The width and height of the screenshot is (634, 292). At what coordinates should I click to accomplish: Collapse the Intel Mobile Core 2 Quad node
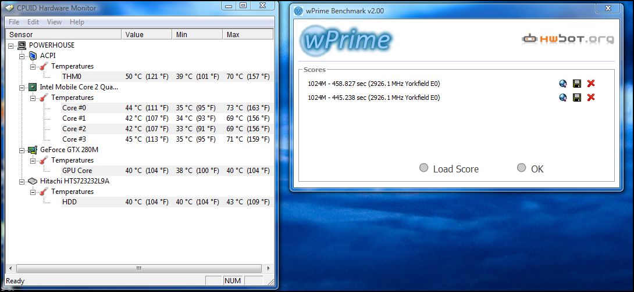coord(22,88)
